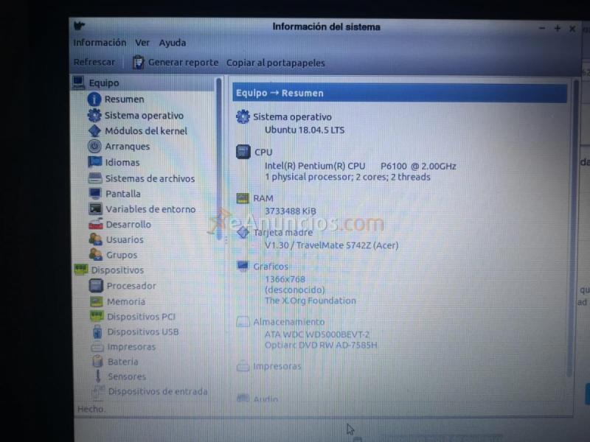
Task: Open the Ayuda menu
Action: (172, 42)
